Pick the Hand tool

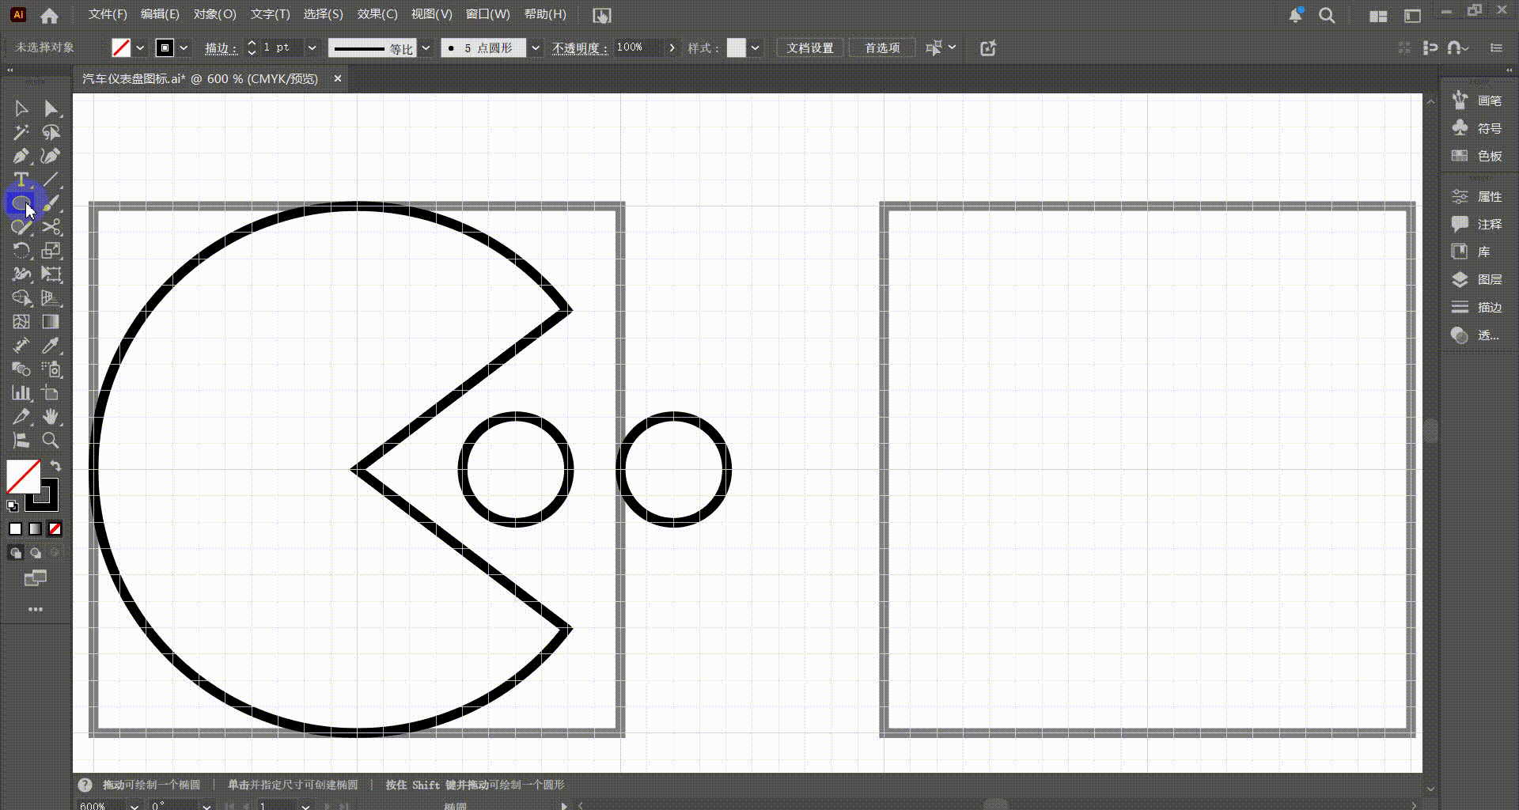[51, 417]
